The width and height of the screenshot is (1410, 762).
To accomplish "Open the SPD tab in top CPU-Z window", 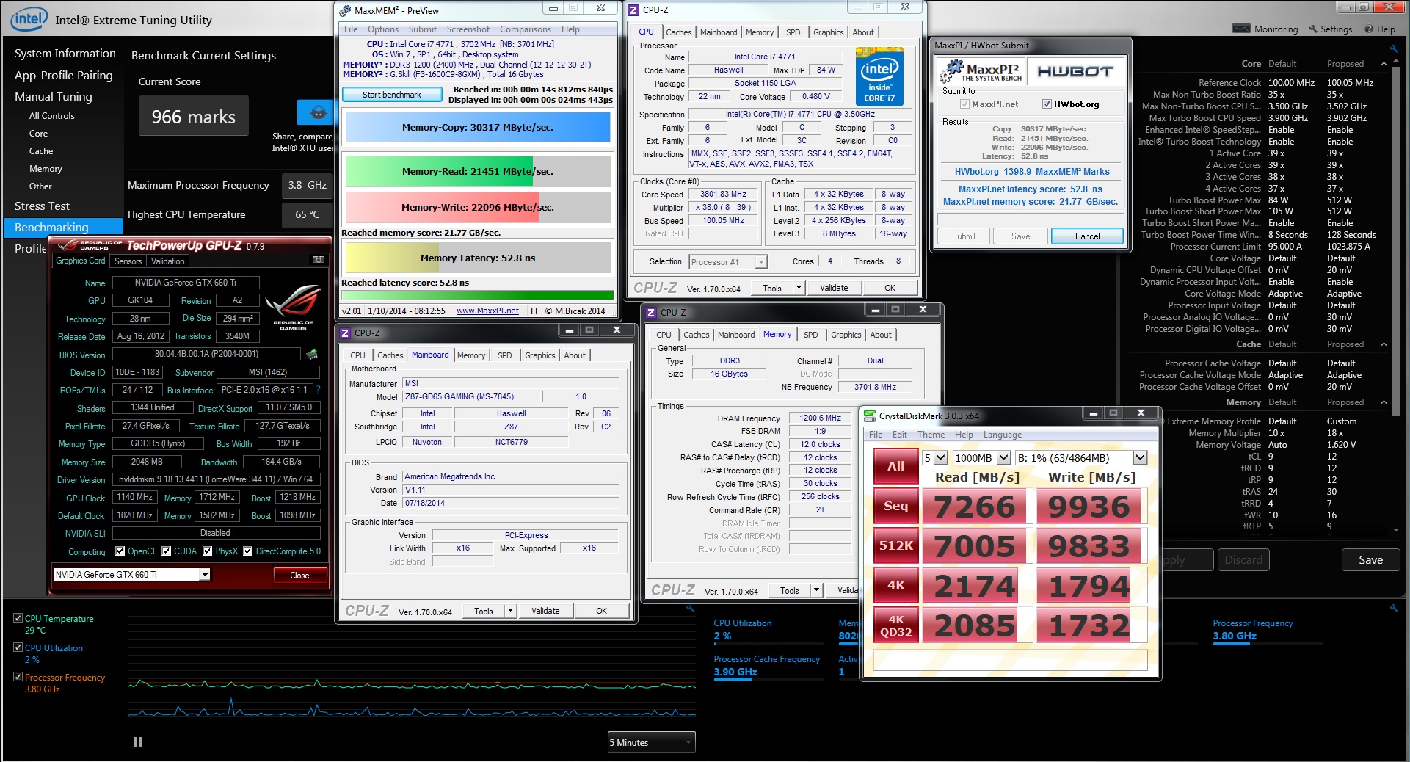I will pyautogui.click(x=793, y=32).
